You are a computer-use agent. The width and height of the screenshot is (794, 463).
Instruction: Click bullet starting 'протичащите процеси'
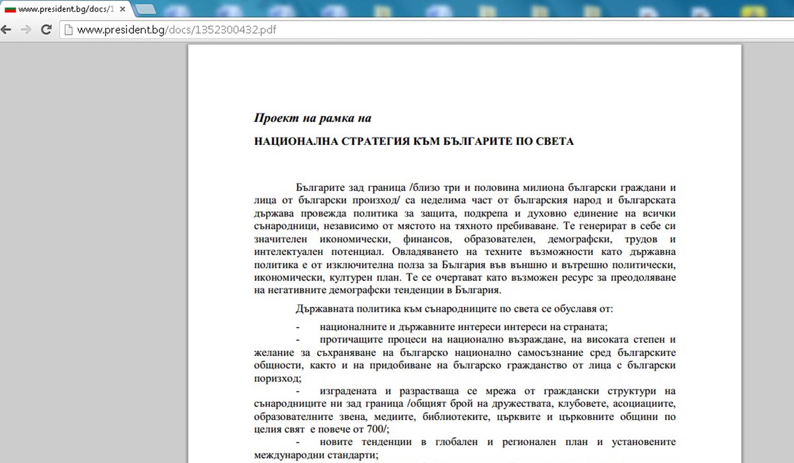[x=497, y=339]
